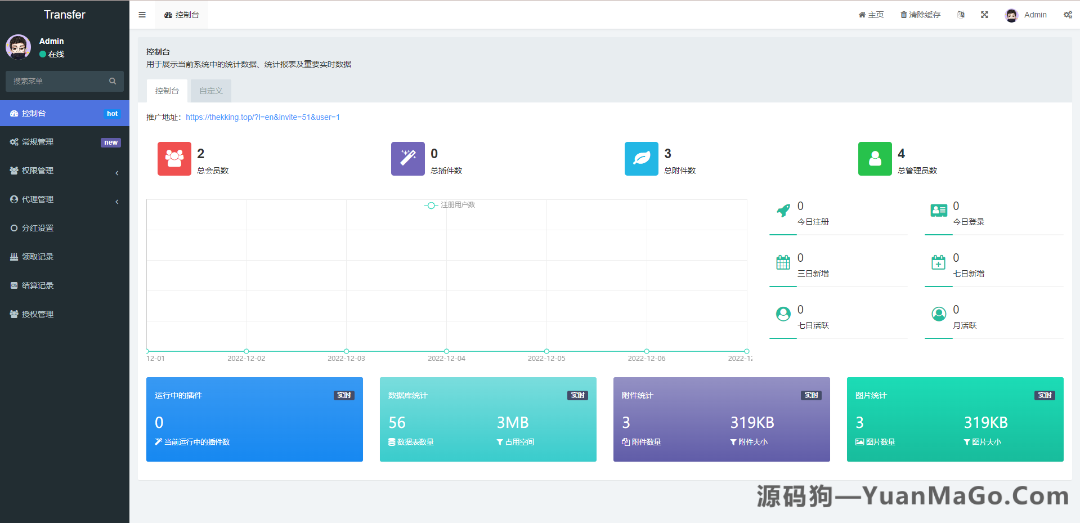
Task: Open 结算记录 from the sidebar
Action: (x=37, y=285)
